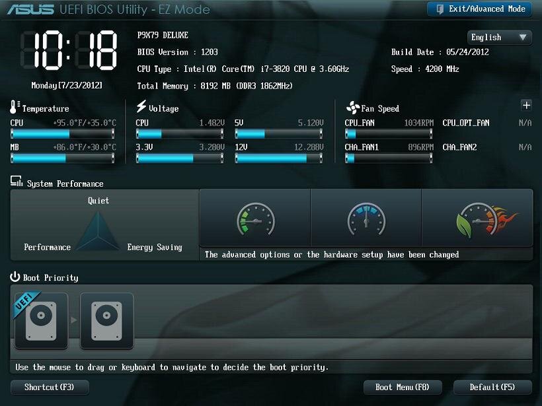The height and width of the screenshot is (406, 542).
Task: Click the System Performance icon
Action: coord(17,182)
